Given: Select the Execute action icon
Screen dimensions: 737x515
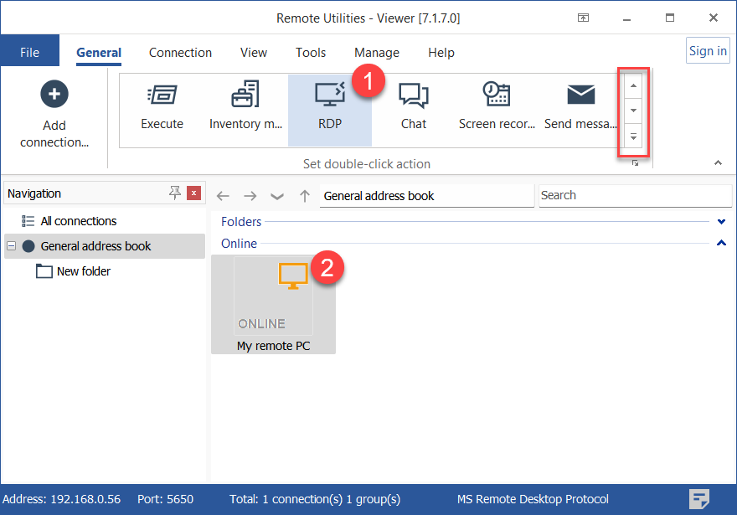Looking at the screenshot, I should 162,95.
